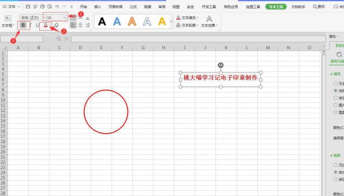Select bottom vertical alignment icon

tap(87, 18)
